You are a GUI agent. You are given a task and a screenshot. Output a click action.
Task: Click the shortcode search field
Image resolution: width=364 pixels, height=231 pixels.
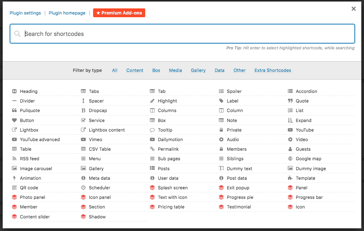182,34
